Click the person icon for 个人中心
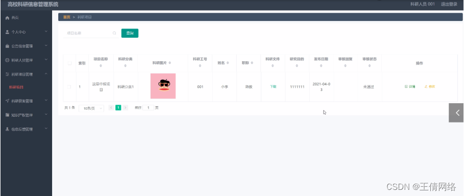This screenshot has height=196, width=464. tap(7, 32)
